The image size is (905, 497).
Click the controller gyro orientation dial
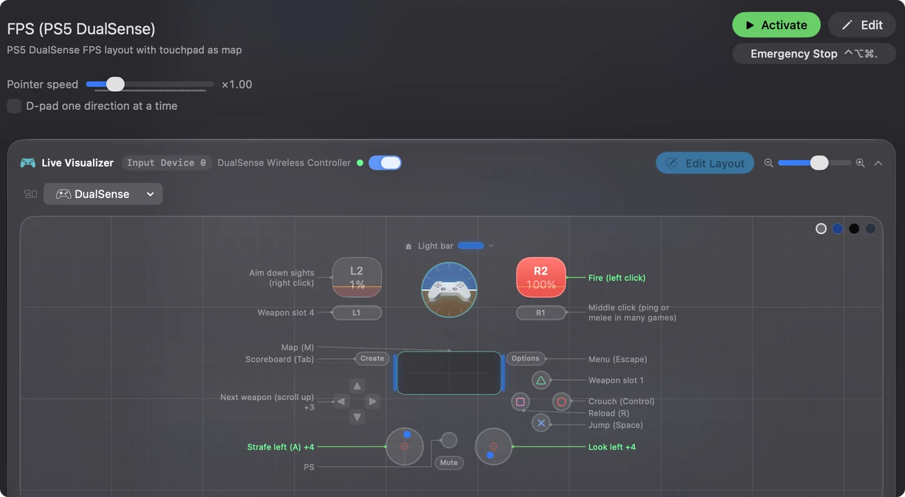[x=449, y=290]
